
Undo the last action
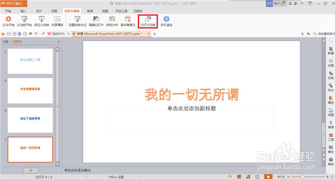31,34
